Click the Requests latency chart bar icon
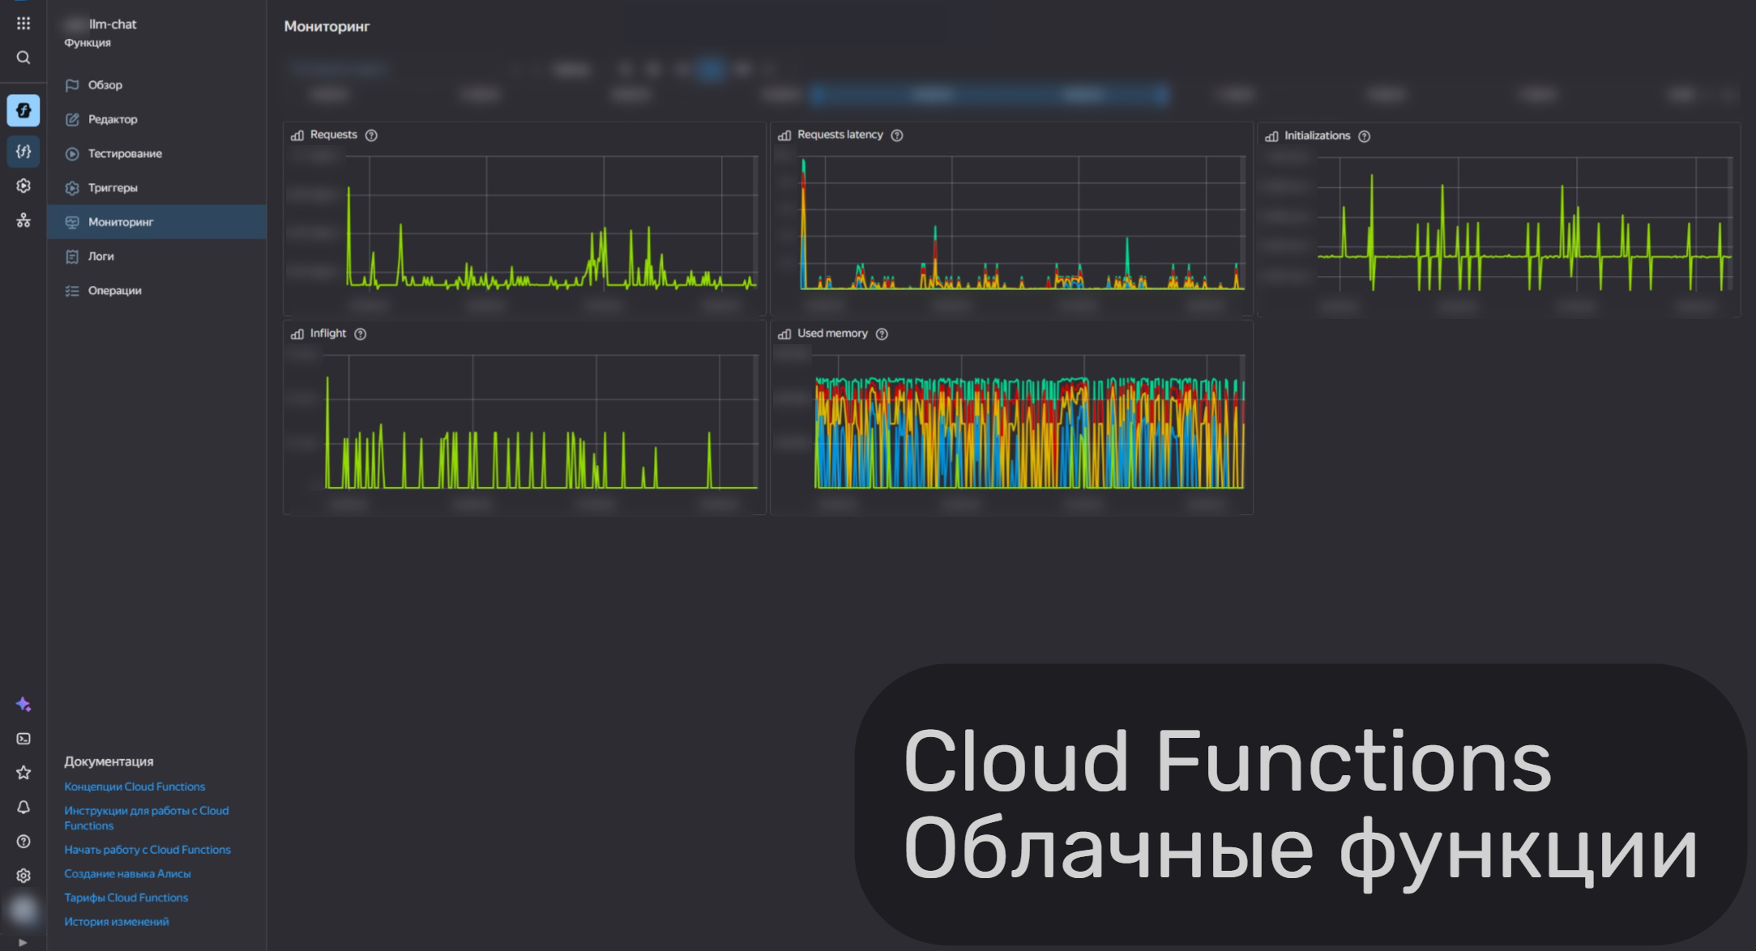 pos(784,135)
